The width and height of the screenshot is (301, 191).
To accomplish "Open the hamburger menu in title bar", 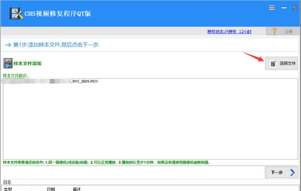I will click(272, 7).
